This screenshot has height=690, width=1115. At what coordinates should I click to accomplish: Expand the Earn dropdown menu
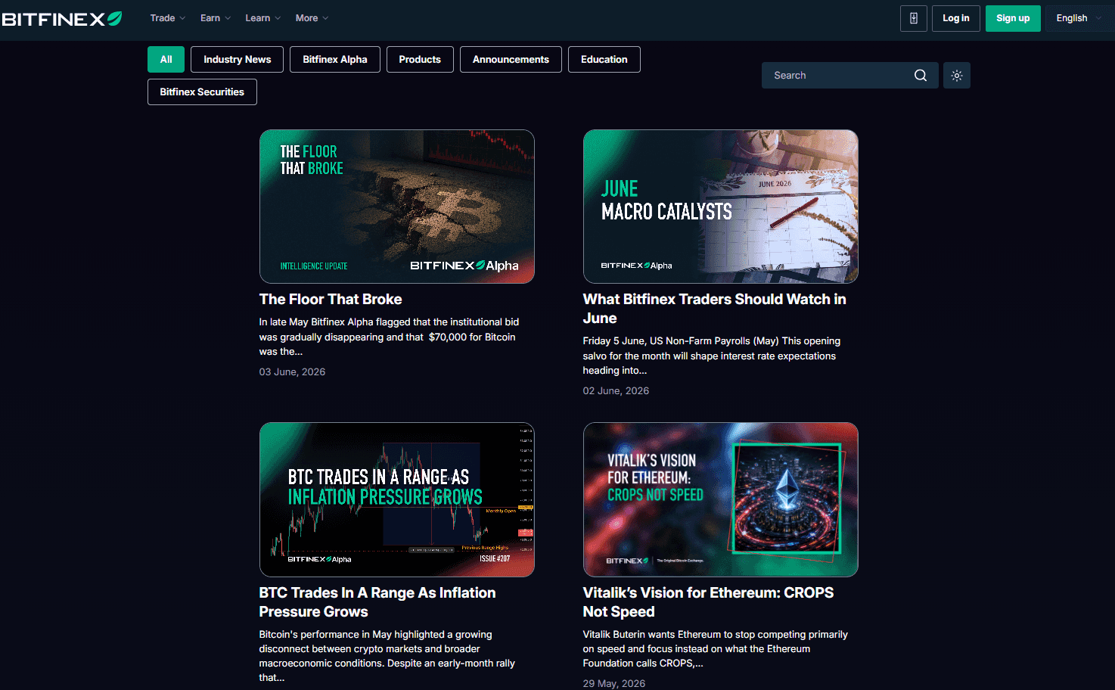click(216, 18)
